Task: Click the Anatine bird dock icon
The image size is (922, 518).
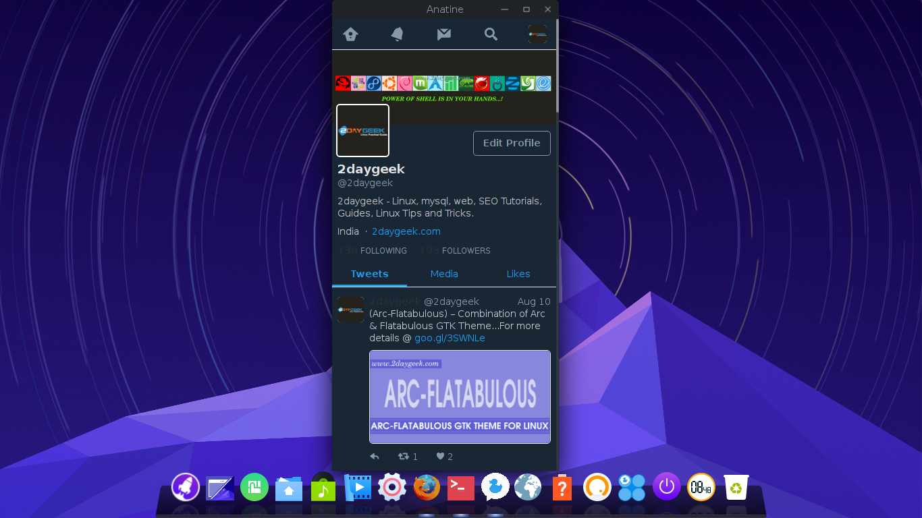Action: [495, 487]
